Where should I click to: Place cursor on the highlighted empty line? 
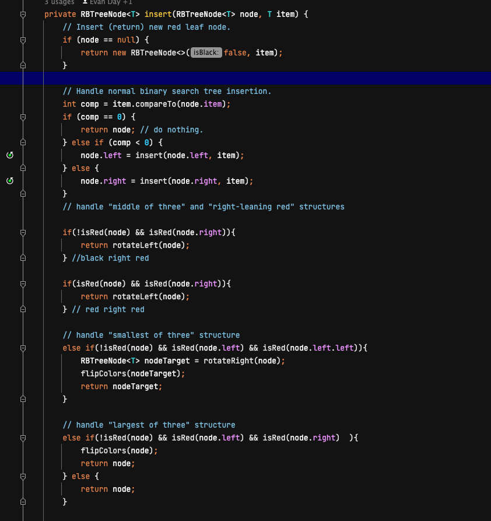(x=233, y=78)
